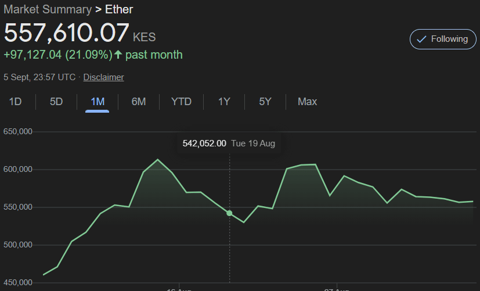480x291 pixels.
Task: Select the Max time range
Action: (307, 102)
